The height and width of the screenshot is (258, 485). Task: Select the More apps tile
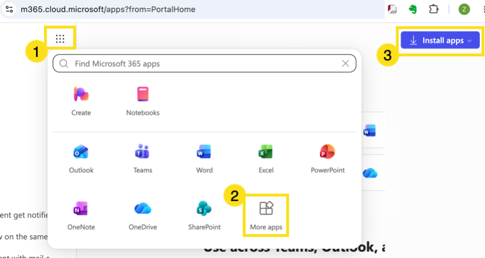pyautogui.click(x=266, y=216)
